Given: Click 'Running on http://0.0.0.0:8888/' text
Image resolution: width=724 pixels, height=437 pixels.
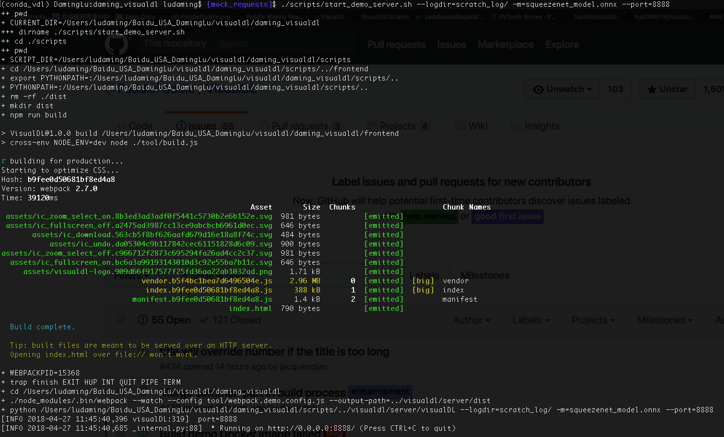Looking at the screenshot, I should click(287, 428).
